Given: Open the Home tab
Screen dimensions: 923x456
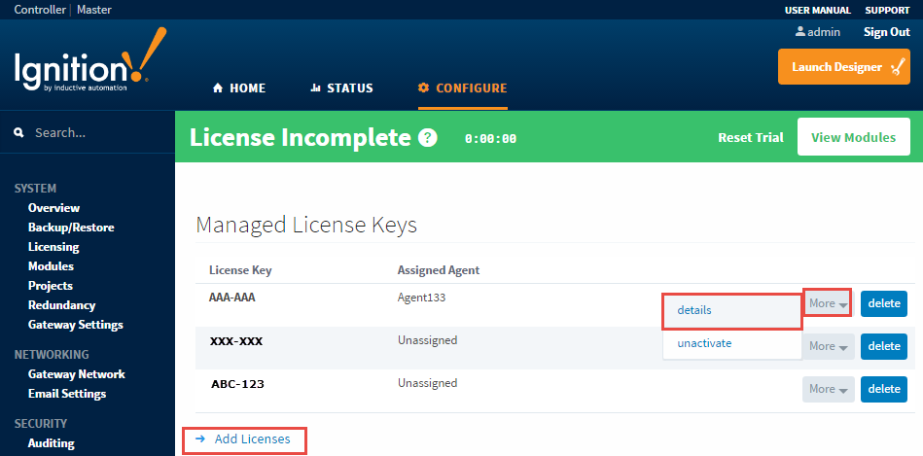Looking at the screenshot, I should (x=239, y=88).
